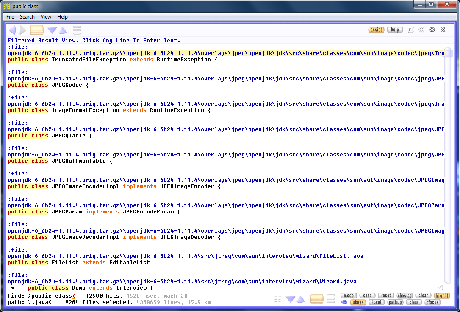Image resolution: width=460 pixels, height=312 pixels.
Task: Click the 'public class' find input field
Action: [51, 296]
